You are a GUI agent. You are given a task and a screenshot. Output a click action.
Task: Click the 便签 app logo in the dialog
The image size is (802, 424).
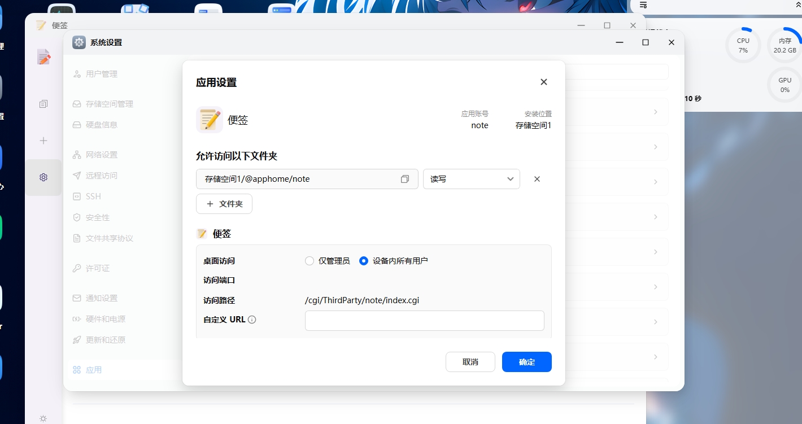[x=210, y=119]
